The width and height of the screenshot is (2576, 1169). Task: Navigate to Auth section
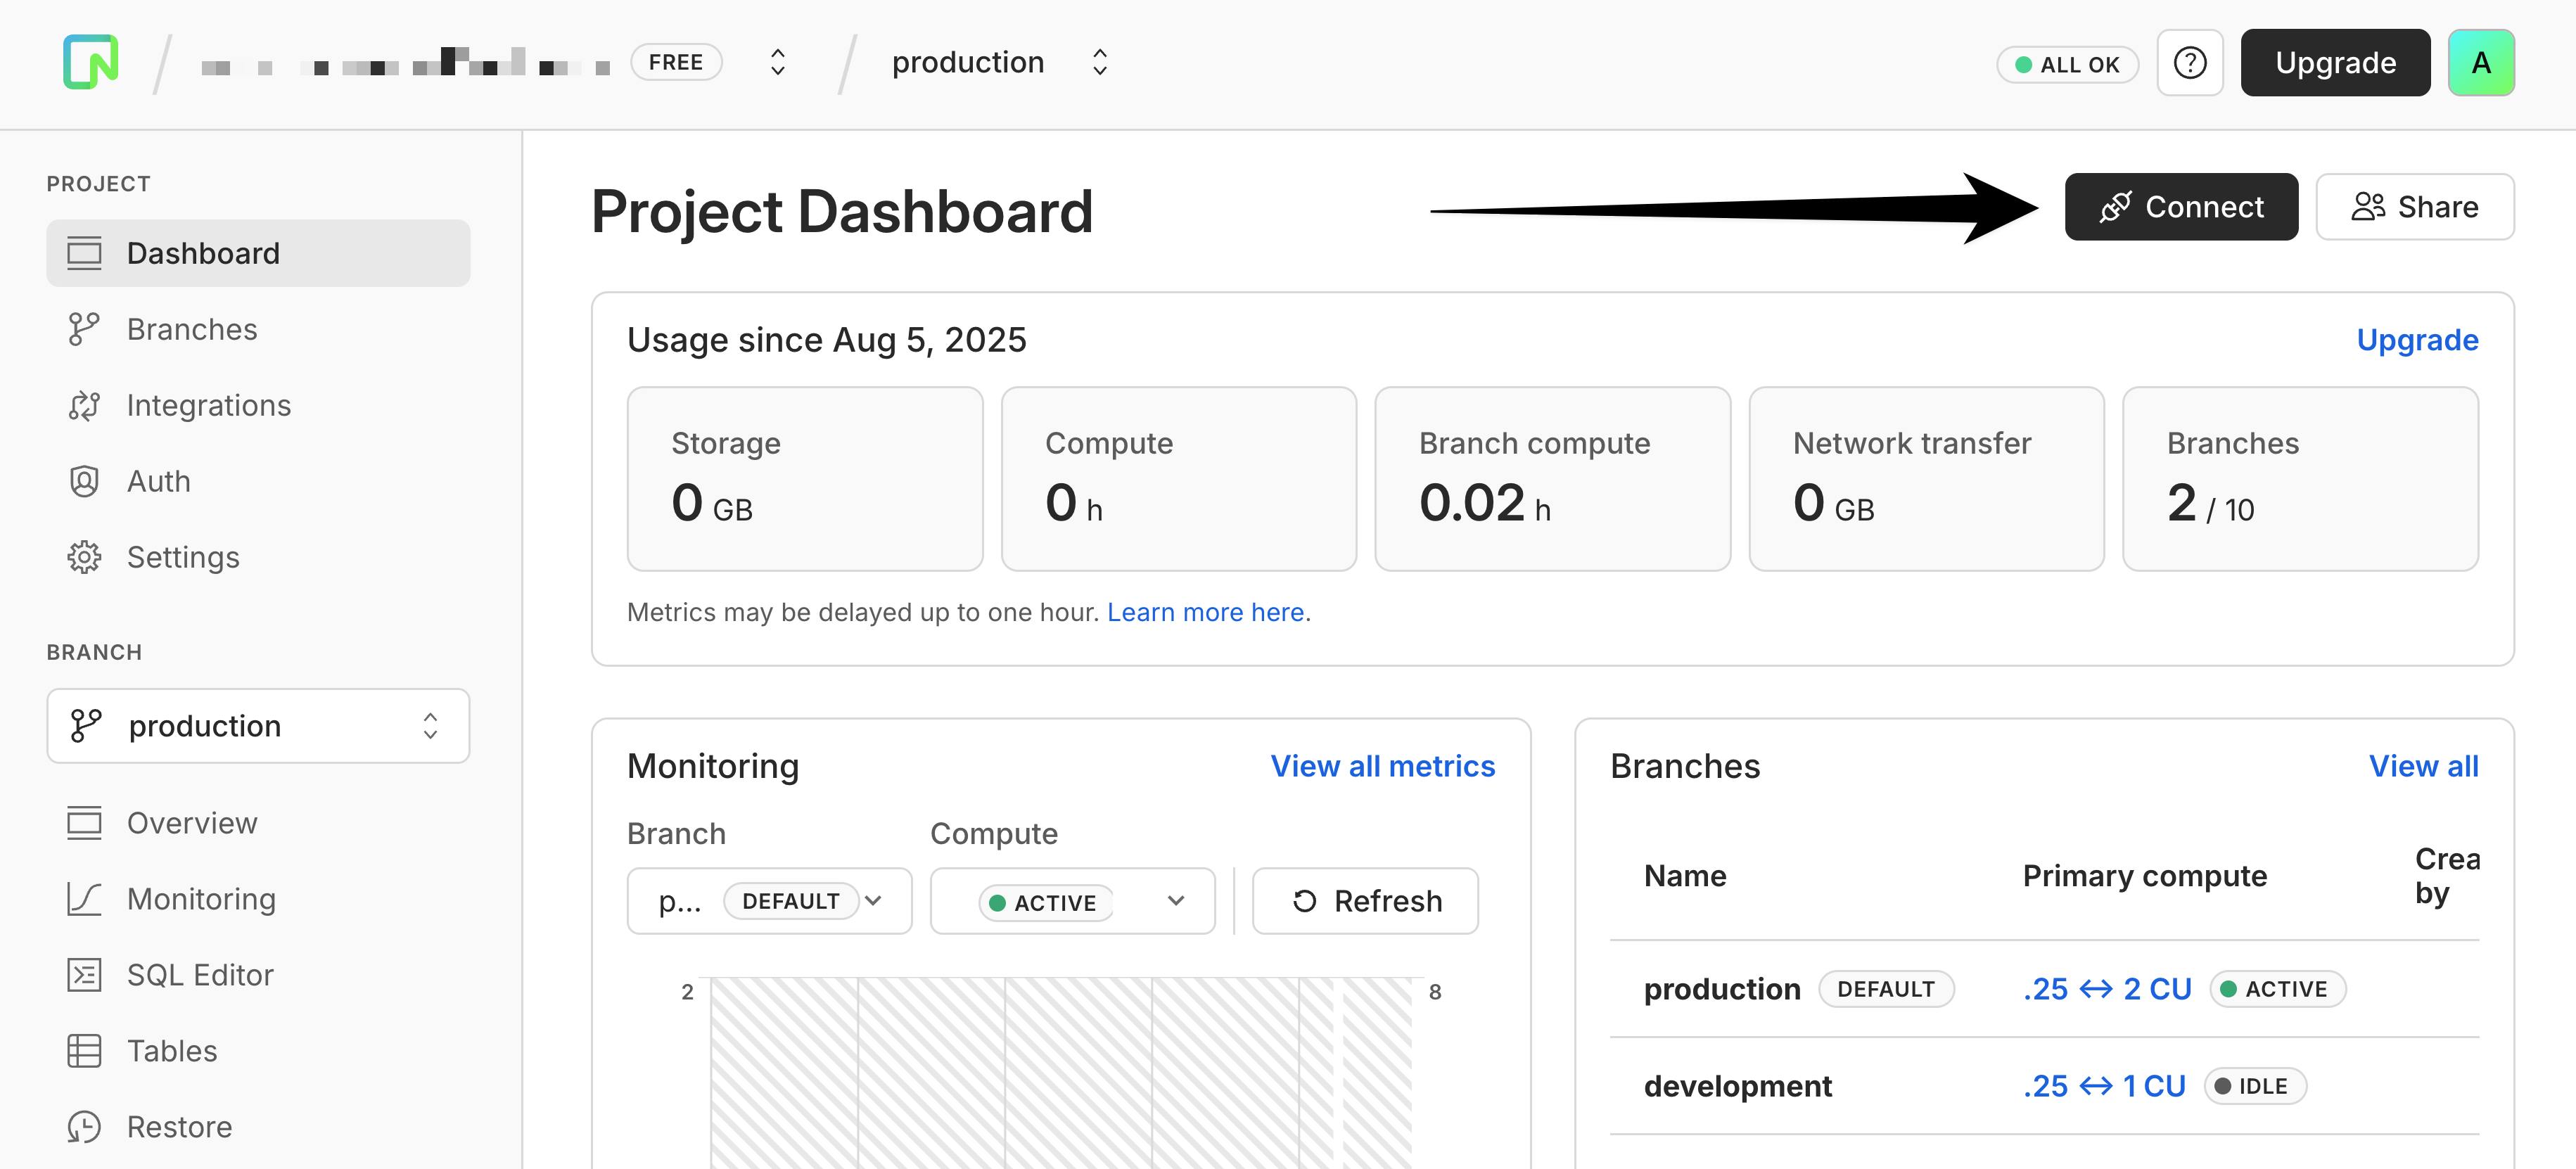[x=258, y=481]
